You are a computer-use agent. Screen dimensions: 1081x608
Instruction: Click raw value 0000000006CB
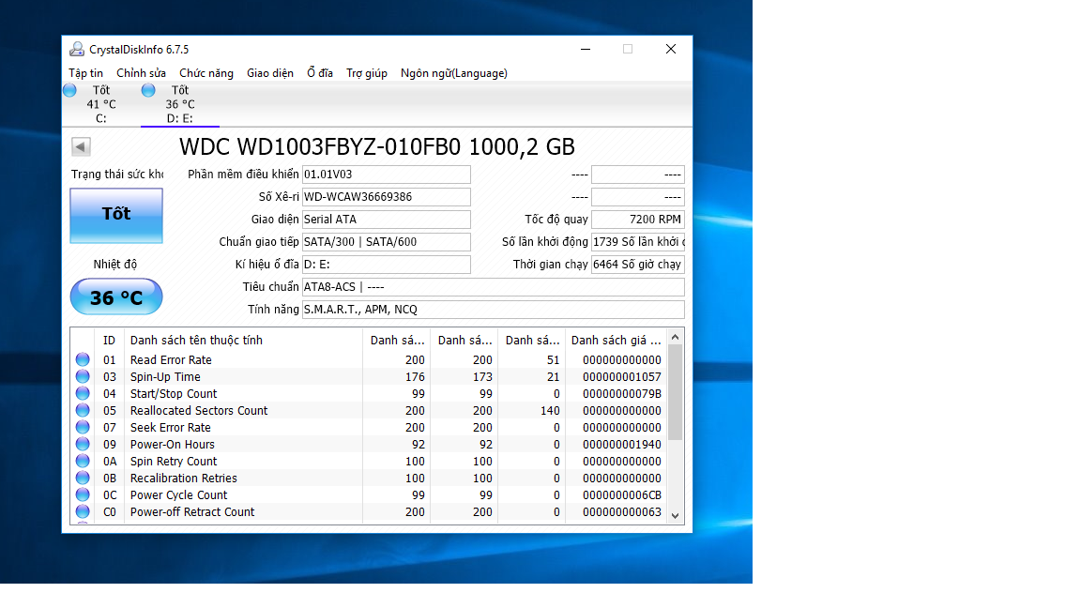(622, 495)
